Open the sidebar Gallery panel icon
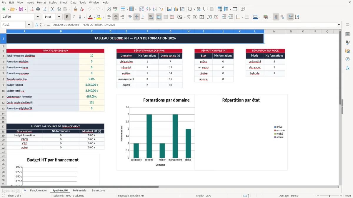353x198 pixels. pyautogui.click(x=347, y=51)
